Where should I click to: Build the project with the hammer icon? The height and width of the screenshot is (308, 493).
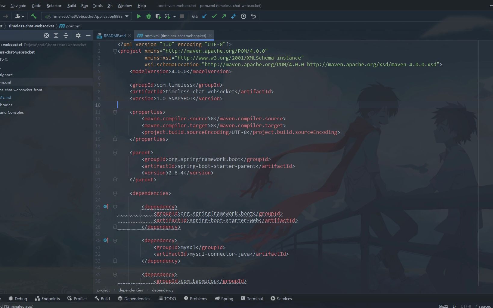point(34,16)
